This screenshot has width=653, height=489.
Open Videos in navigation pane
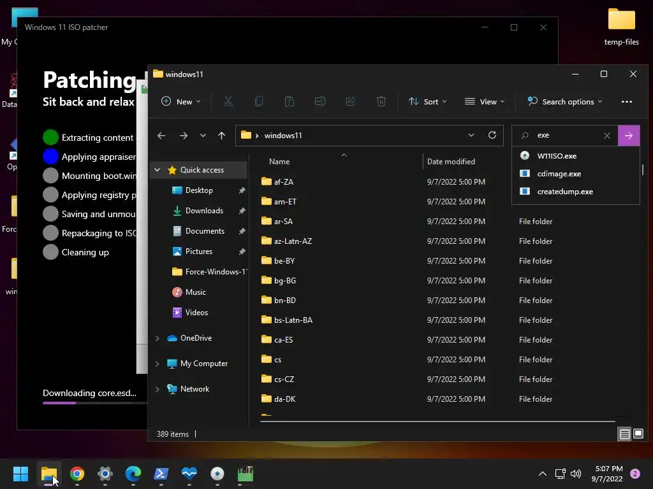click(x=196, y=312)
